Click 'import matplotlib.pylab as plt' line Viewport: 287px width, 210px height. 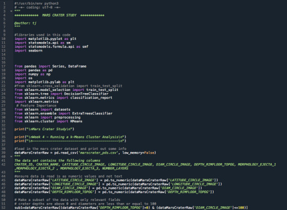tap(44, 82)
